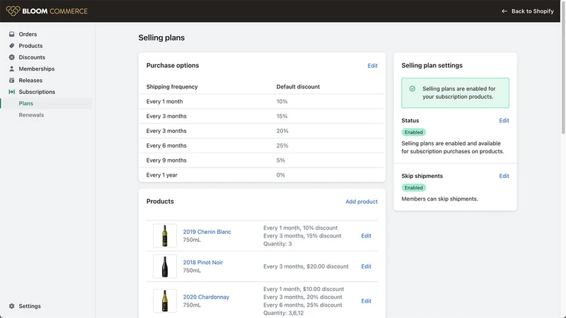The image size is (566, 318).
Task: Click the 'Every 9 months' frequency row
Action: tap(262, 160)
